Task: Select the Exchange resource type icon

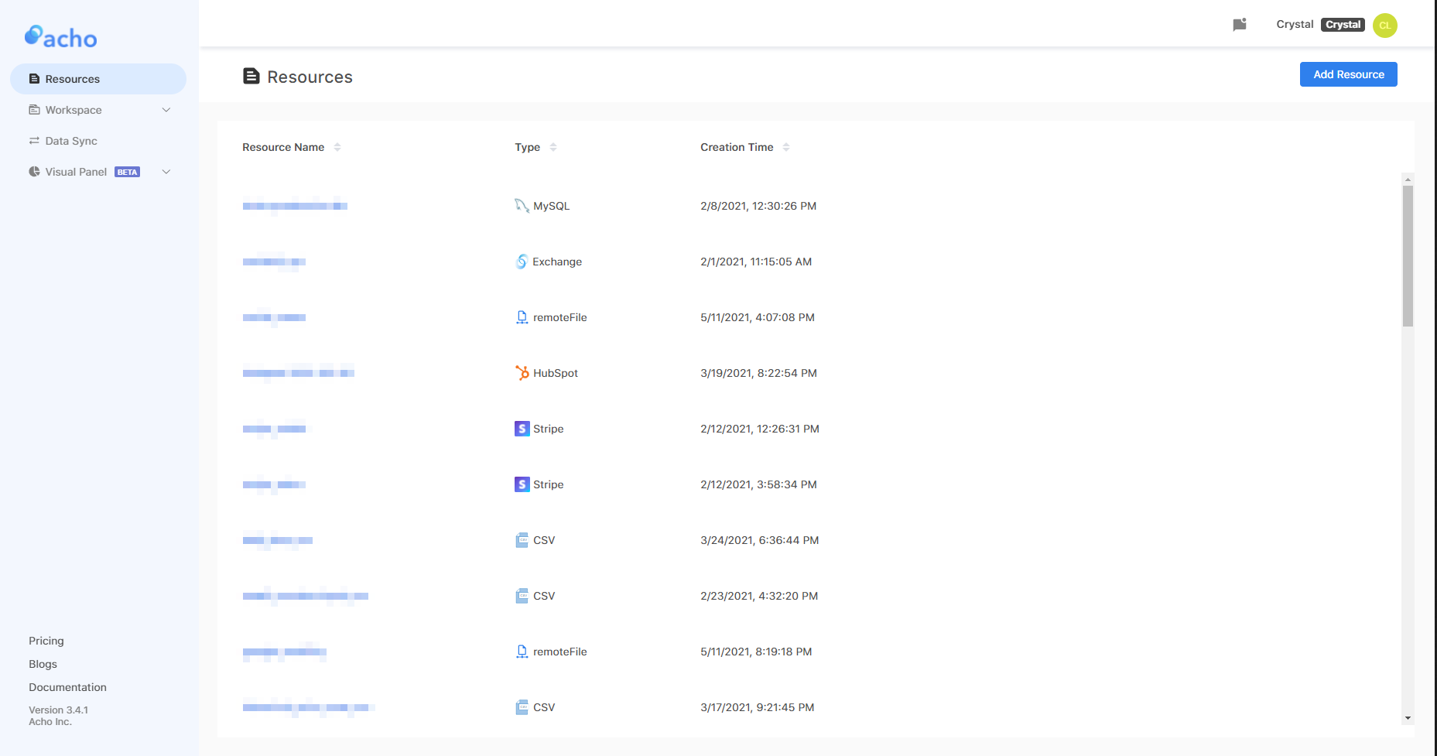Action: [x=521, y=262]
